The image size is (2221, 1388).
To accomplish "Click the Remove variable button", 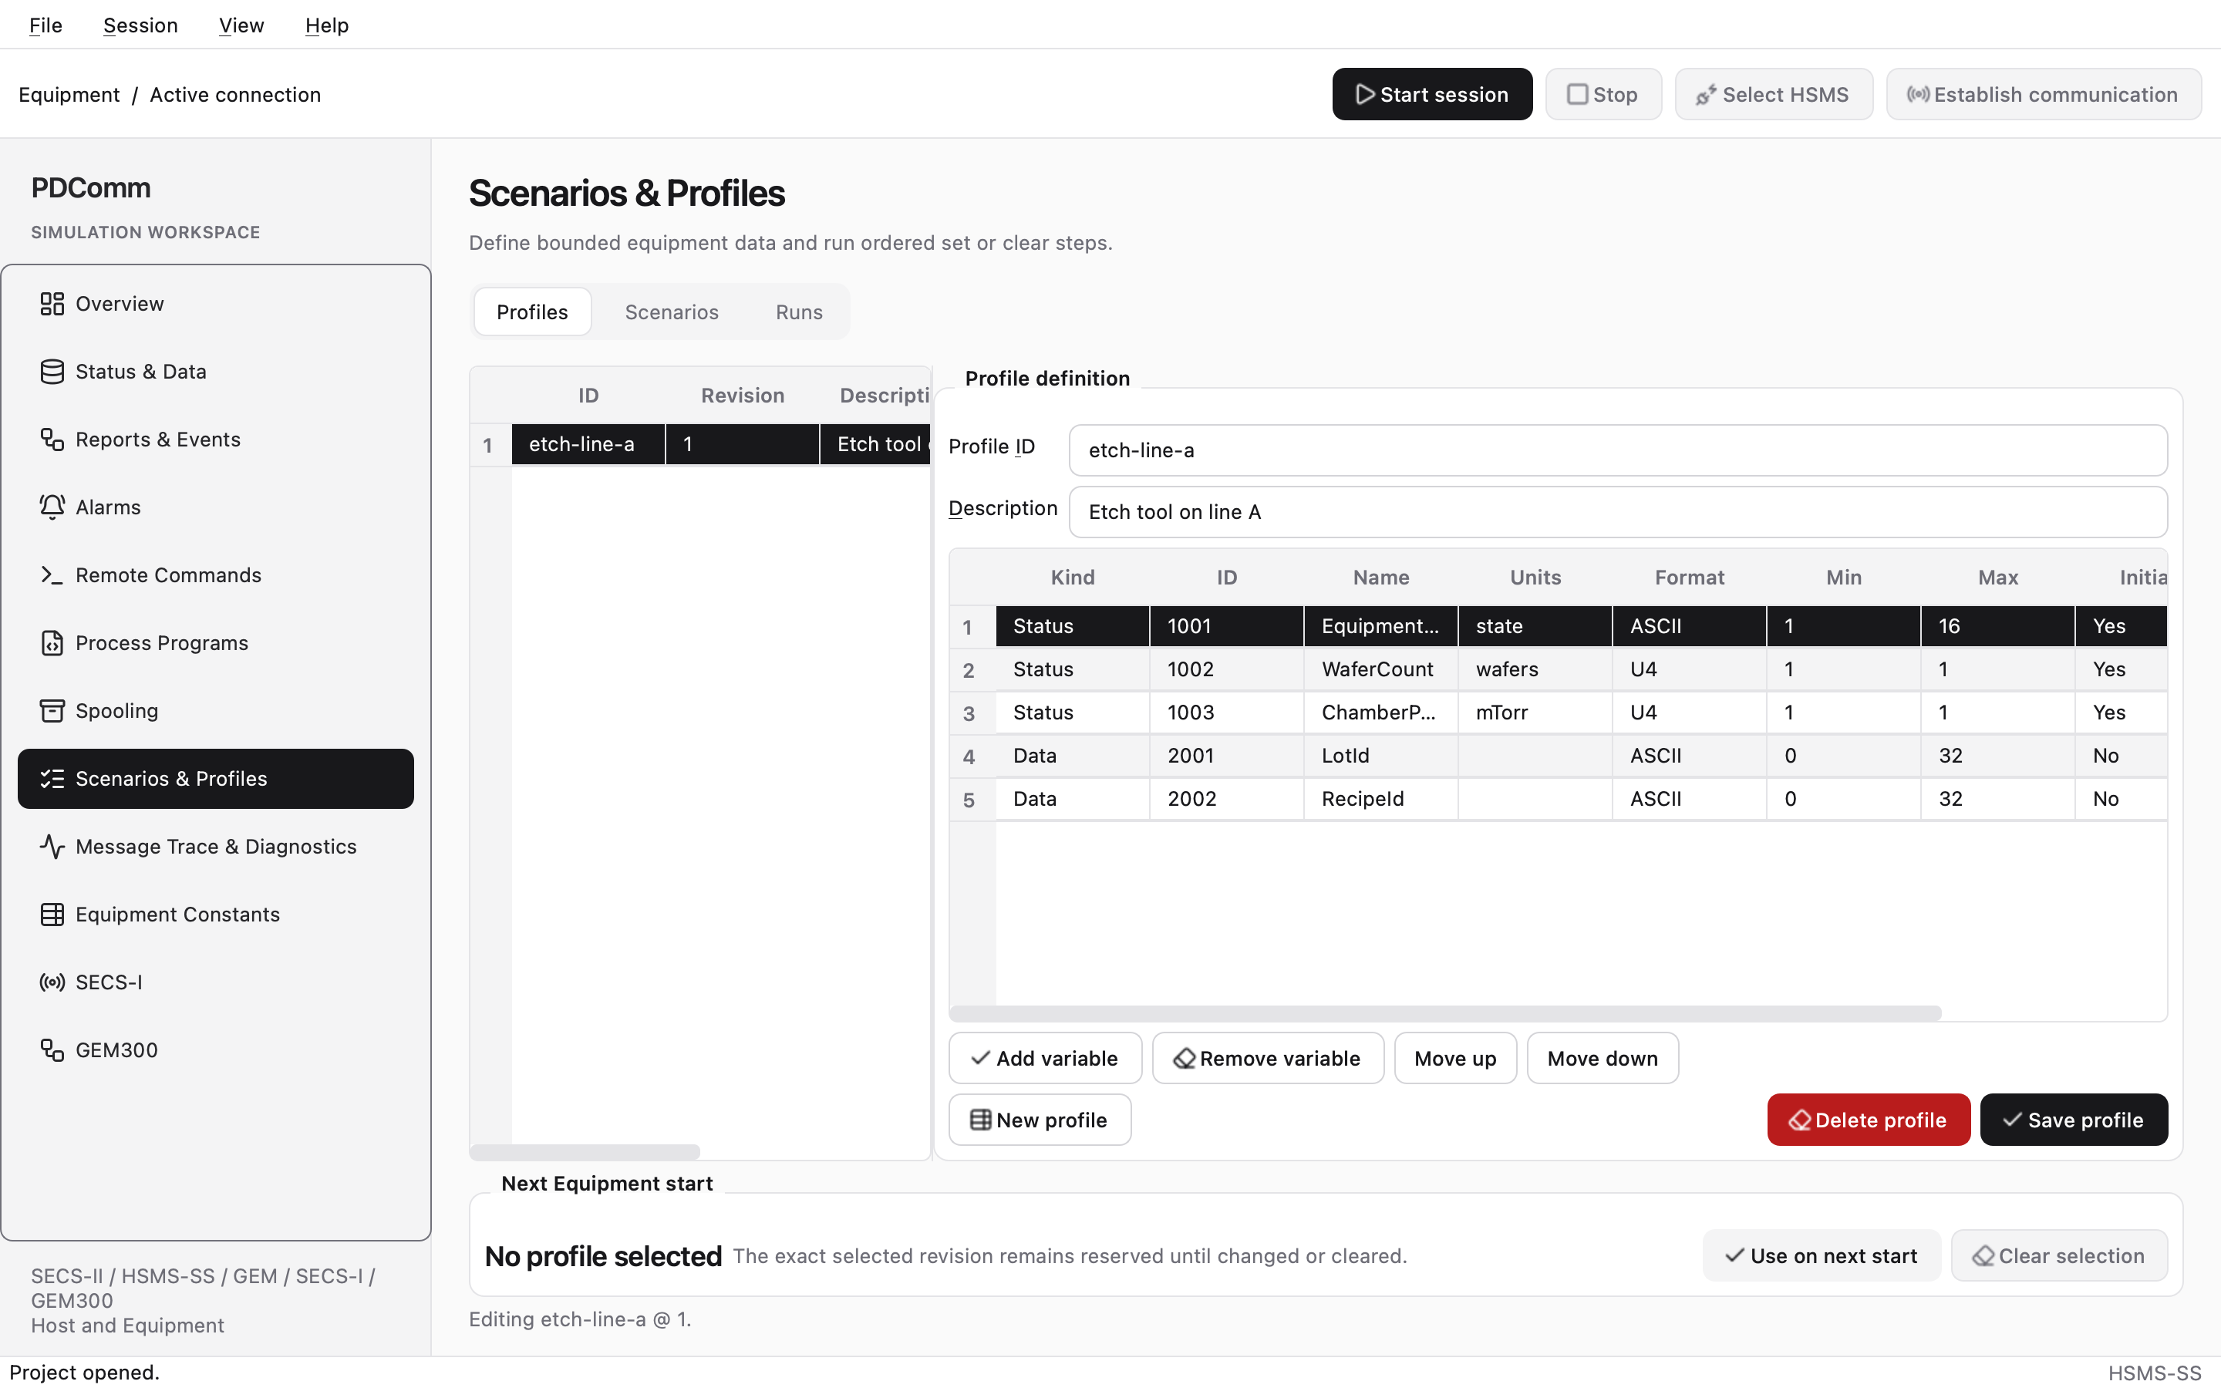I will tap(1269, 1059).
